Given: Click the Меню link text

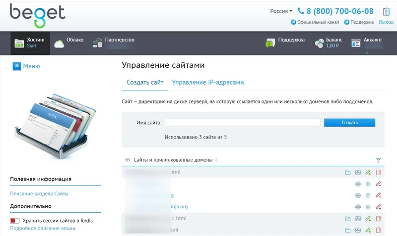Looking at the screenshot, I should coord(31,66).
